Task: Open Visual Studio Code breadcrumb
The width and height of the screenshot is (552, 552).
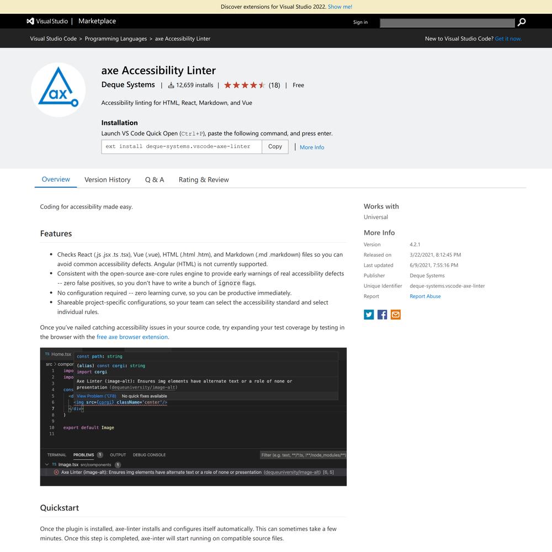Action: click(x=53, y=39)
